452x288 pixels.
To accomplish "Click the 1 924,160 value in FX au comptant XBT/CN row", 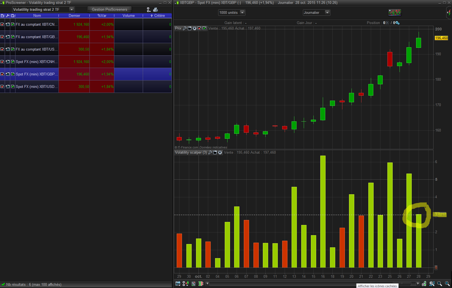I will point(81,24).
